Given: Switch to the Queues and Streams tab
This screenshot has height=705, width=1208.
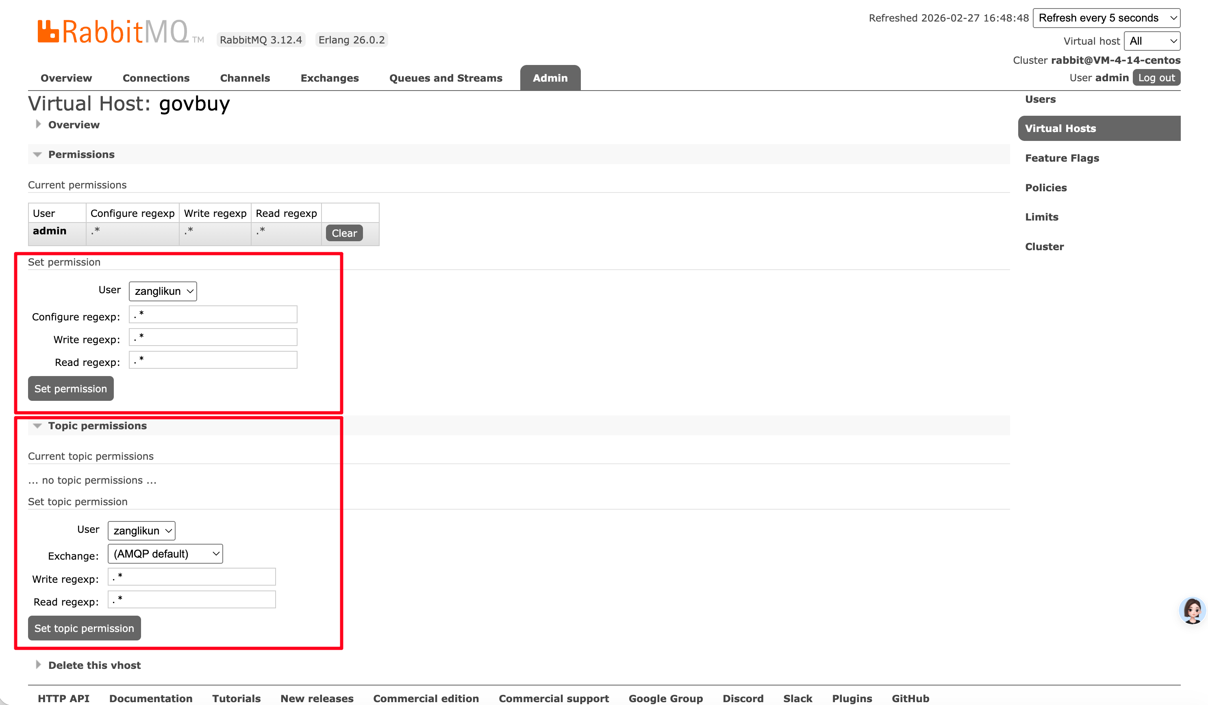Looking at the screenshot, I should click(x=445, y=78).
